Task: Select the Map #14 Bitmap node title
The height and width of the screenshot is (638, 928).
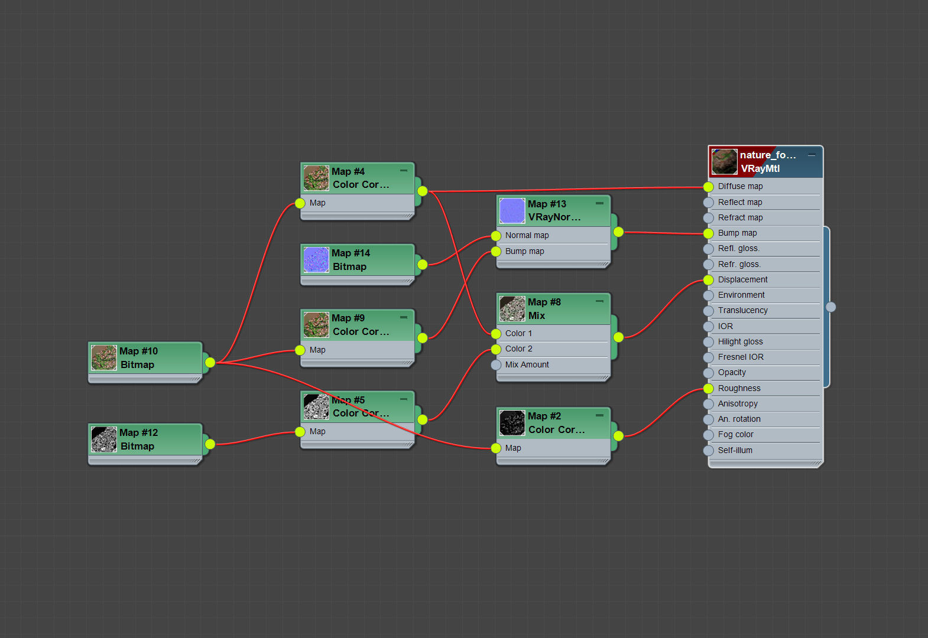Action: [x=351, y=260]
